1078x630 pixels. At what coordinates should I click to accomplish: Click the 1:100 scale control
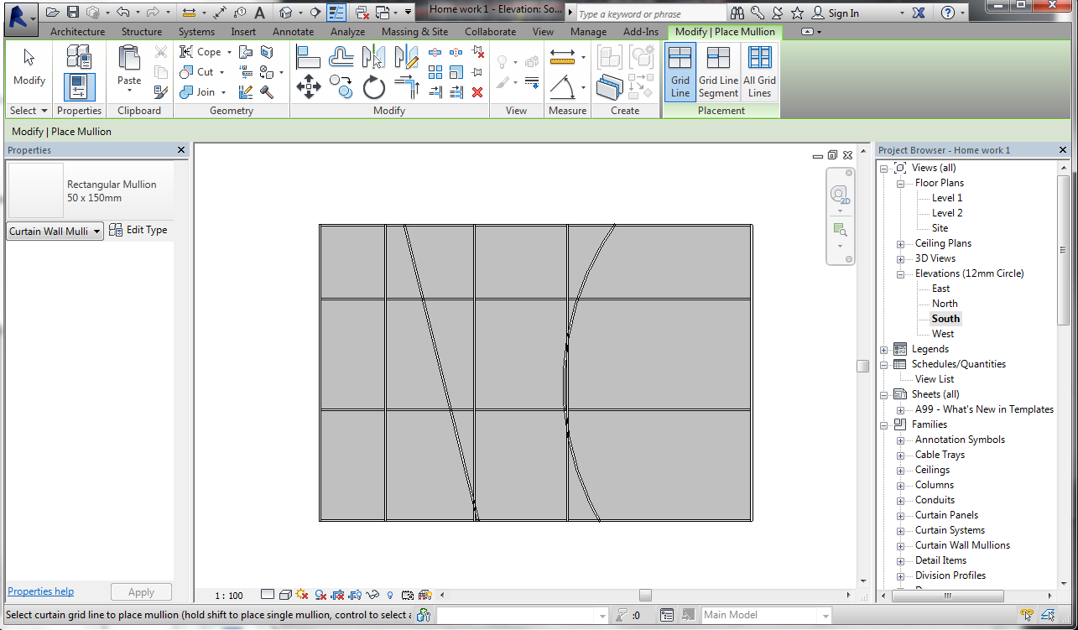(x=229, y=595)
